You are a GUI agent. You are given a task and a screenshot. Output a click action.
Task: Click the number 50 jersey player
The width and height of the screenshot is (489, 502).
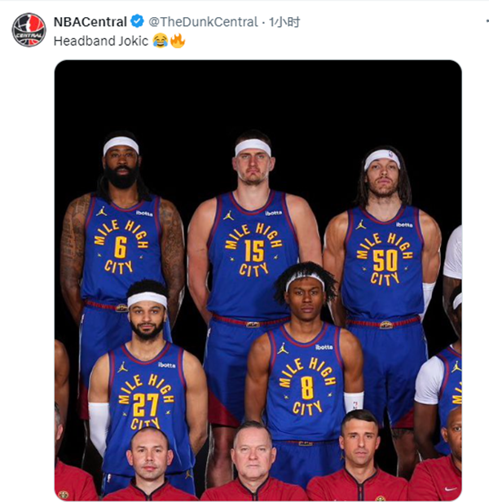[385, 259]
